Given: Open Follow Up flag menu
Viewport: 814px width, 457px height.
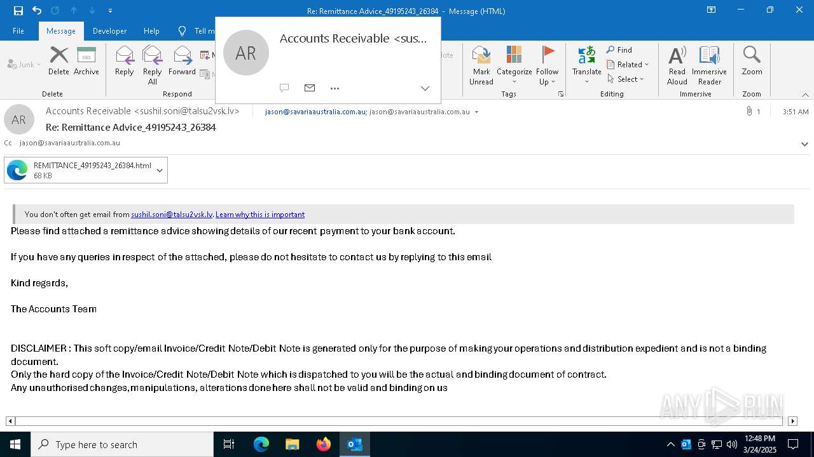Looking at the screenshot, I should pos(547,65).
